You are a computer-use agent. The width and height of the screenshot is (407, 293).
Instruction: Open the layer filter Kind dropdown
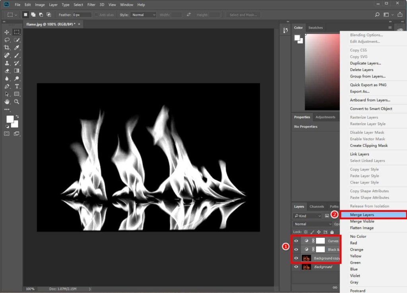pyautogui.click(x=307, y=215)
